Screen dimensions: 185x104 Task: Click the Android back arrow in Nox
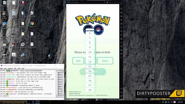pyautogui.click(x=121, y=89)
